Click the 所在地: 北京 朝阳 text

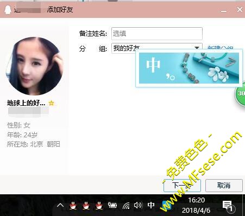[34, 144]
